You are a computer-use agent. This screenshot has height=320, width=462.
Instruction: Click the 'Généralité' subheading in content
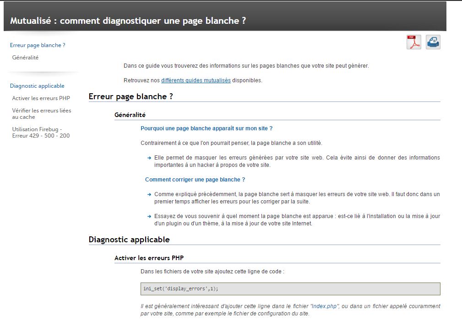[130, 115]
